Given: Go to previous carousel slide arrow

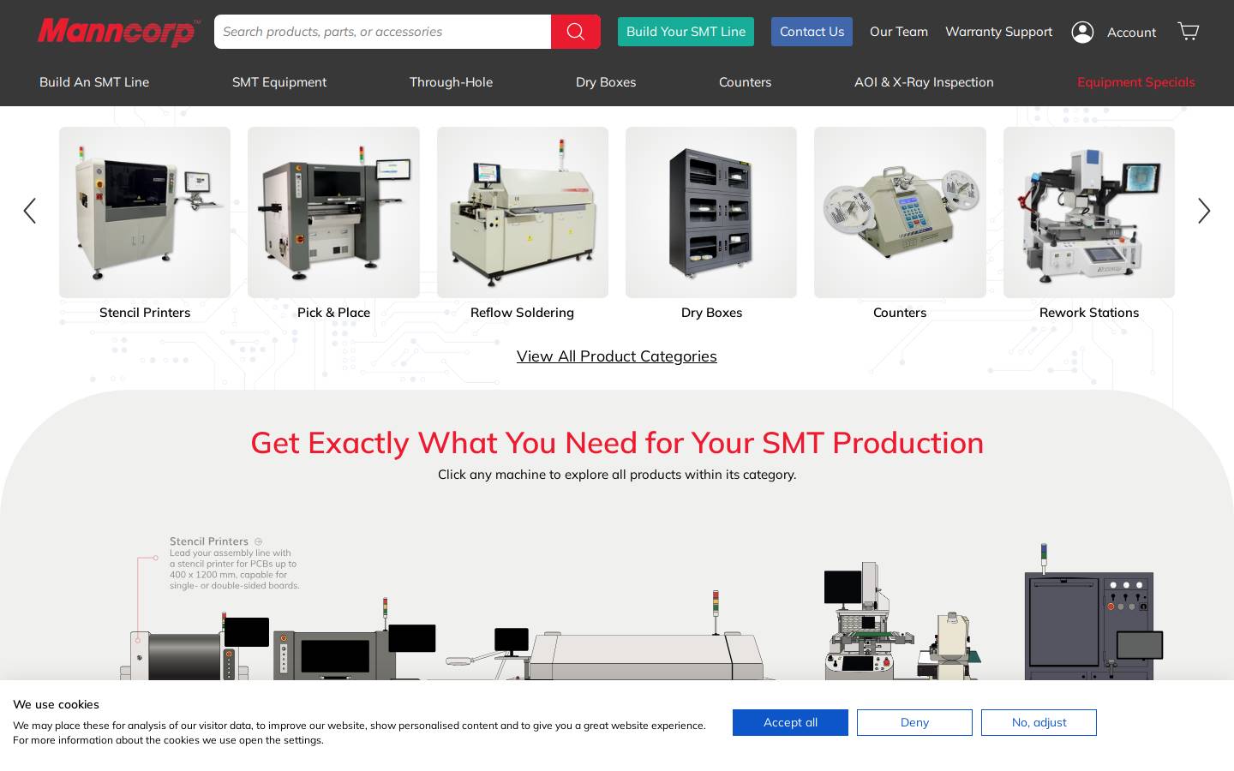Looking at the screenshot, I should pos(30,211).
